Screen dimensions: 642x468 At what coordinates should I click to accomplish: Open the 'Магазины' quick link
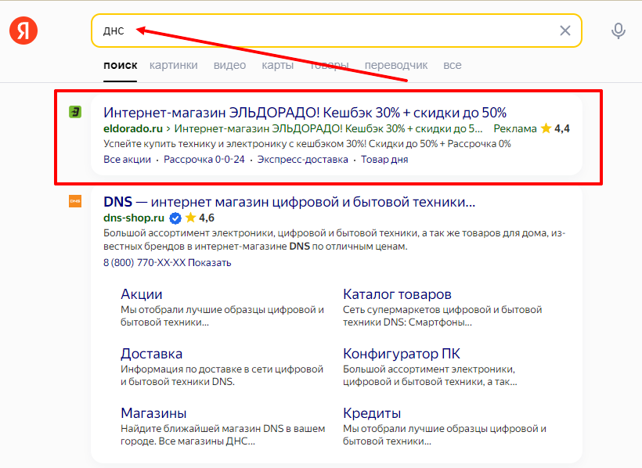click(153, 412)
